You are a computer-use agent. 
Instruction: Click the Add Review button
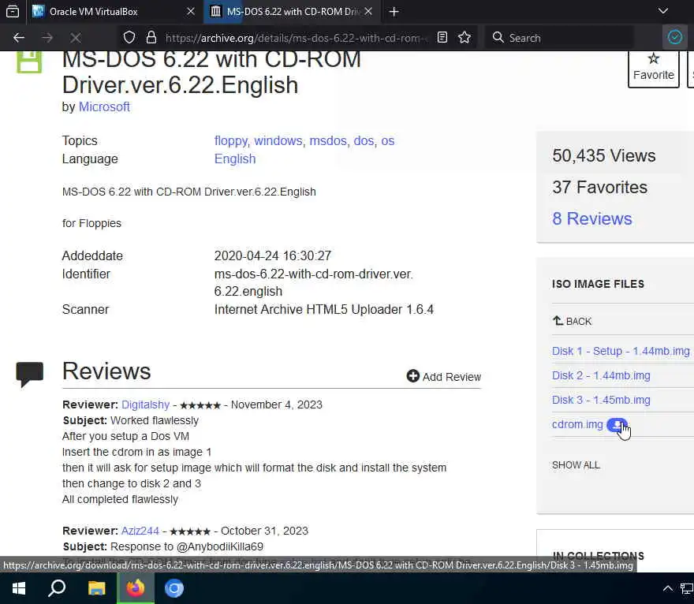click(443, 377)
